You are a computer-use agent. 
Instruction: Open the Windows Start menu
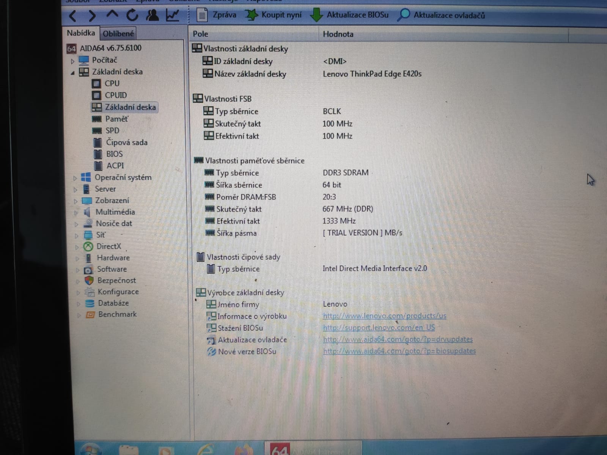tap(91, 449)
